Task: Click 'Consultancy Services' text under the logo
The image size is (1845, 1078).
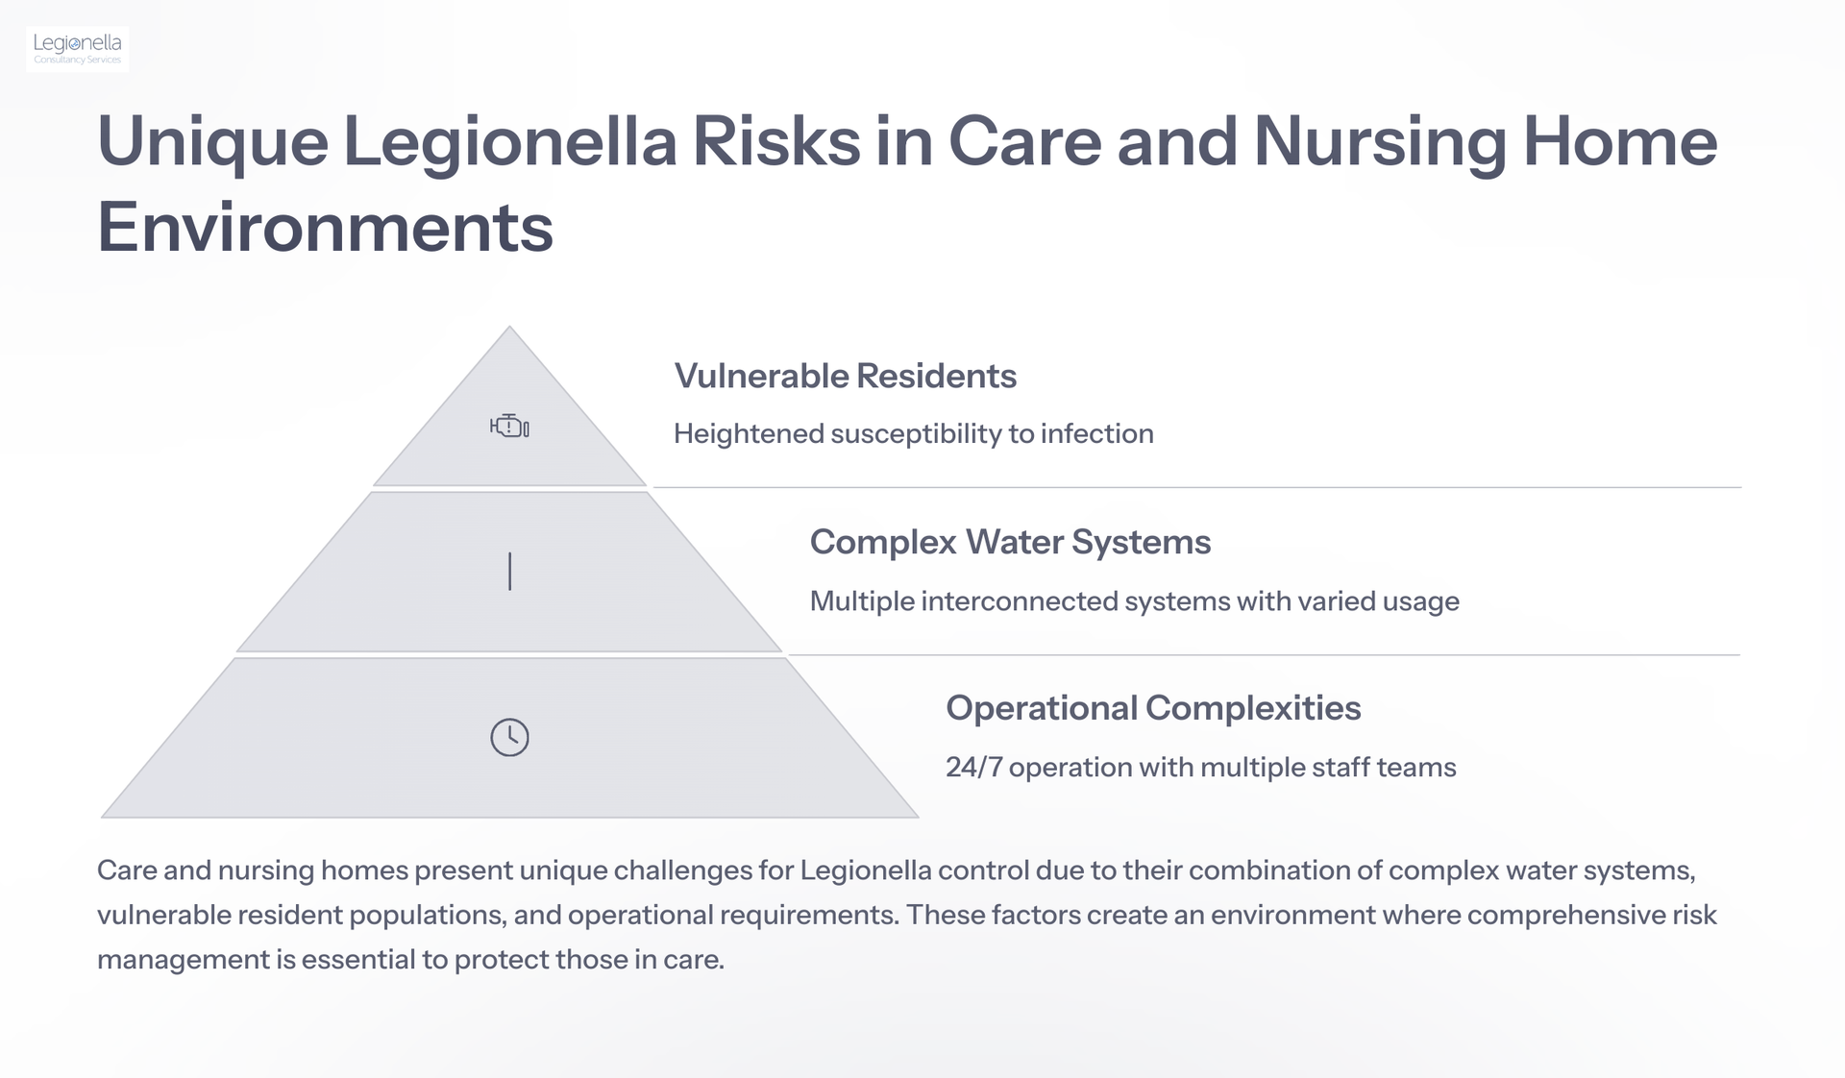Action: pyautogui.click(x=77, y=60)
